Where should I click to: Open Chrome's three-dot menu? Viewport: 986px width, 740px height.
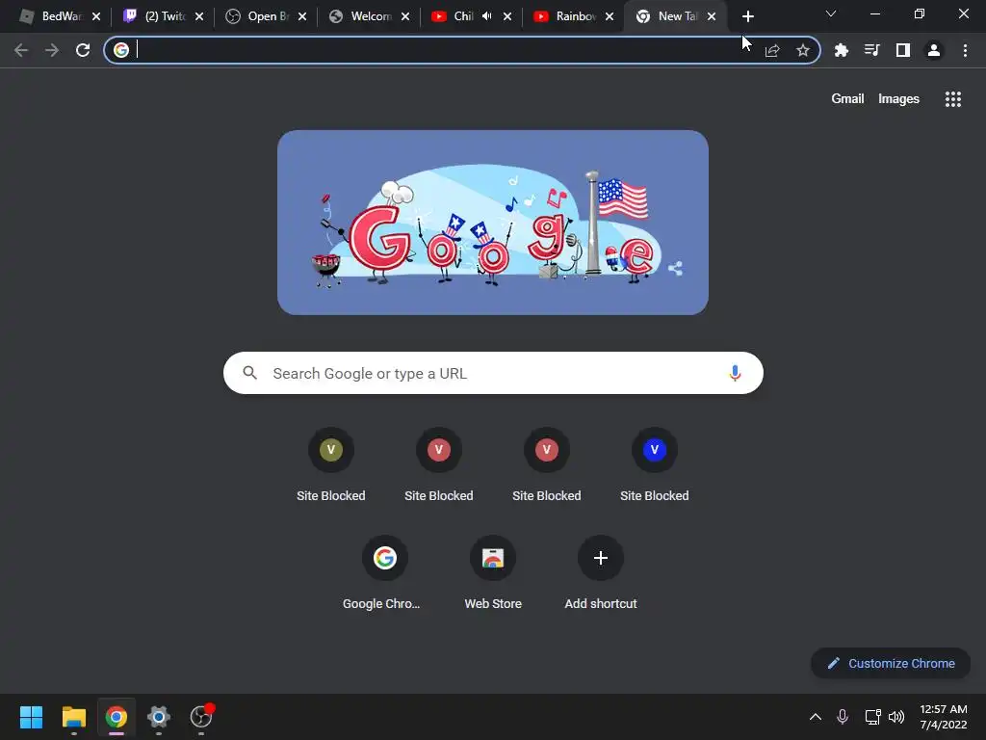[x=965, y=50]
